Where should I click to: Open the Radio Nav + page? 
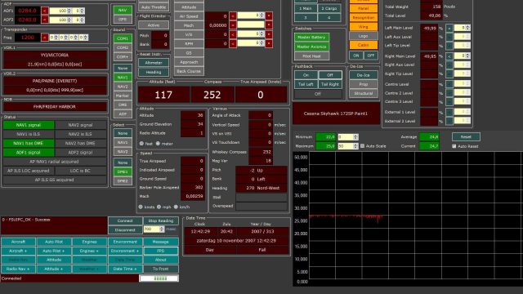pyautogui.click(x=18, y=269)
